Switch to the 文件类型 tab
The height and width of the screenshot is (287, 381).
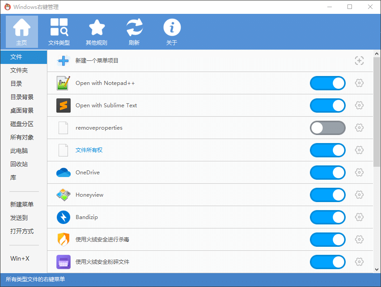coord(59,31)
